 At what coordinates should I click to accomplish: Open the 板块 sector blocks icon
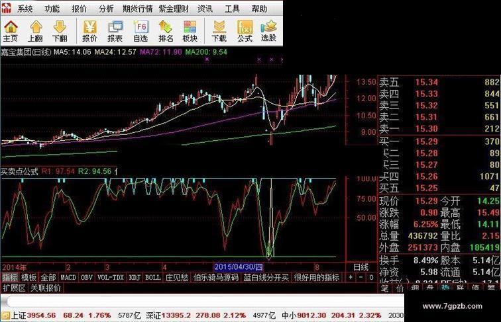[x=190, y=31]
